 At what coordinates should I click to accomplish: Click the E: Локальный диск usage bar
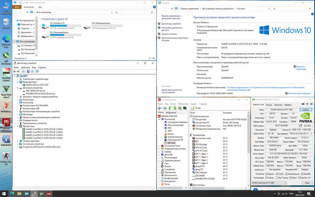point(65,35)
